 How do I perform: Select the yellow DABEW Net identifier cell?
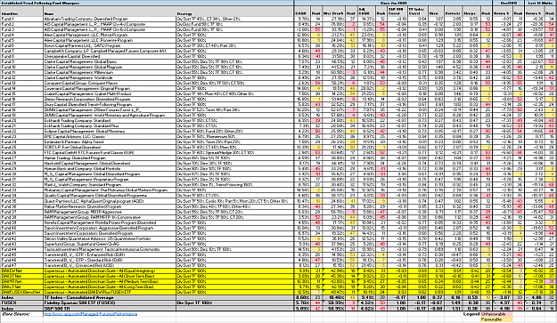coord(21,271)
